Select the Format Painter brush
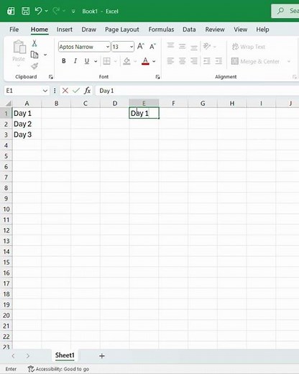This screenshot has height=374, width=299. (x=34, y=66)
